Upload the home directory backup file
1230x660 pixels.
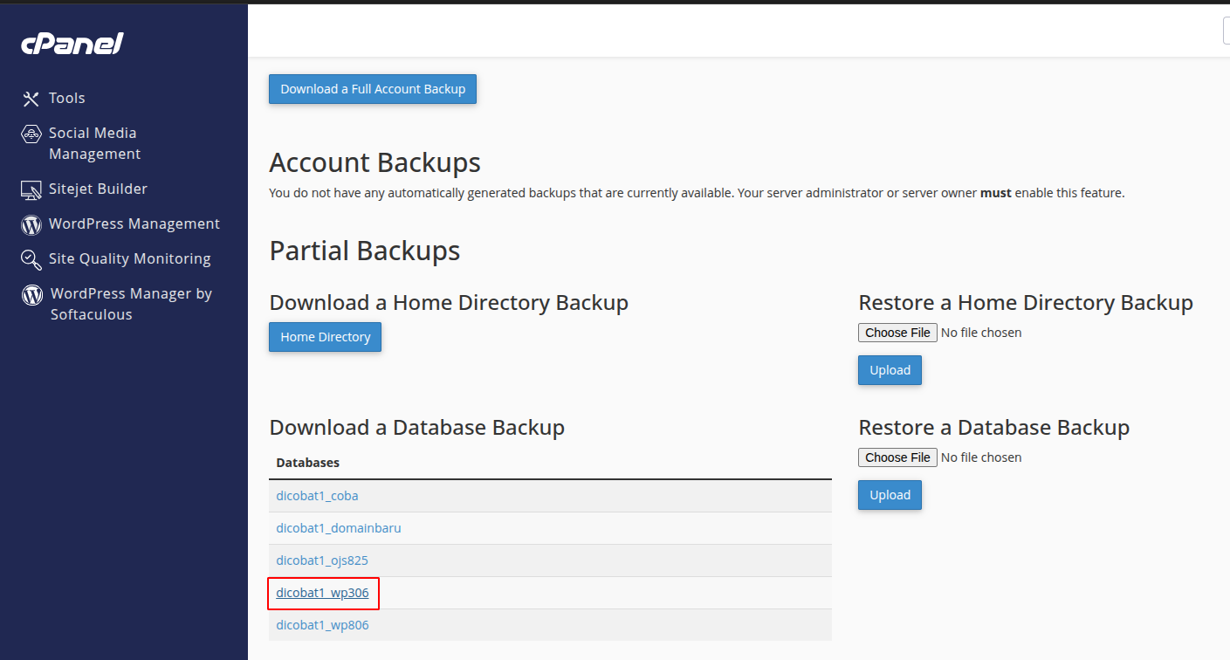tap(890, 369)
